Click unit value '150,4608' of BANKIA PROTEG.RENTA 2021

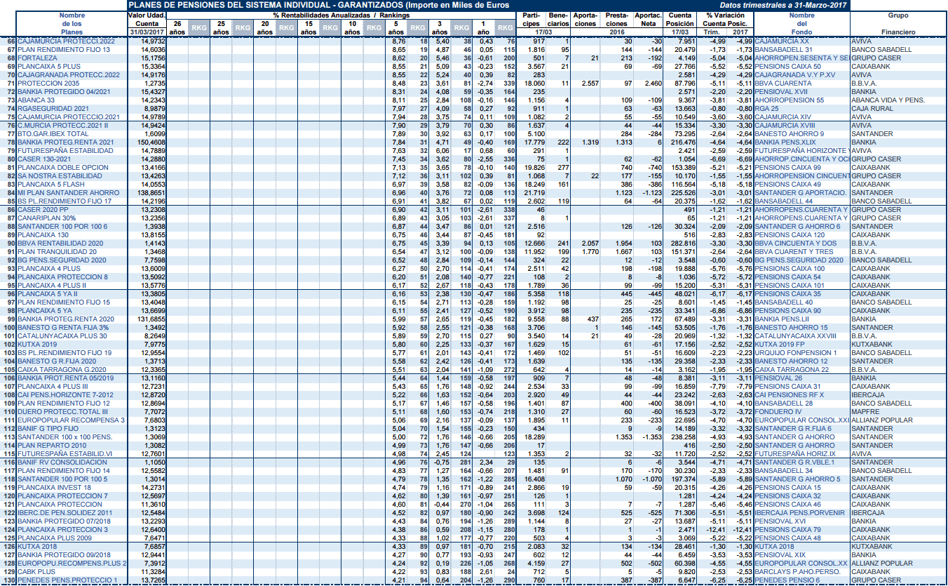point(151,142)
